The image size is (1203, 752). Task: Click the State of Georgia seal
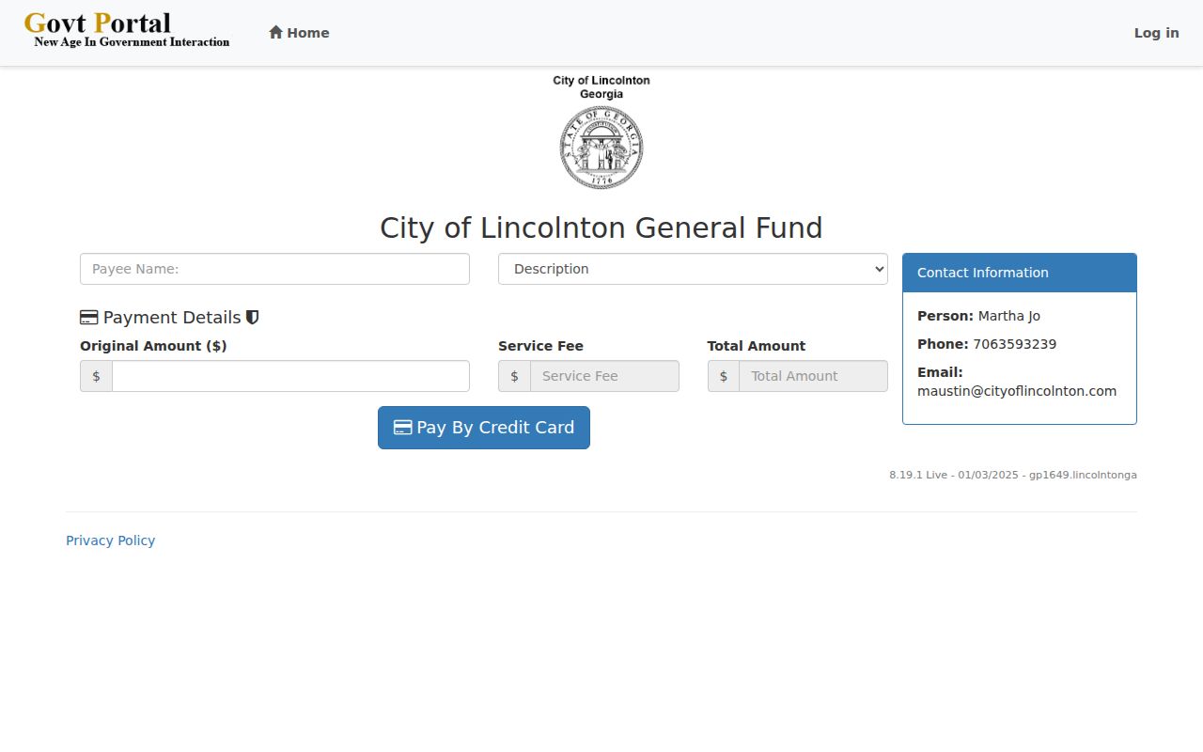click(x=601, y=148)
